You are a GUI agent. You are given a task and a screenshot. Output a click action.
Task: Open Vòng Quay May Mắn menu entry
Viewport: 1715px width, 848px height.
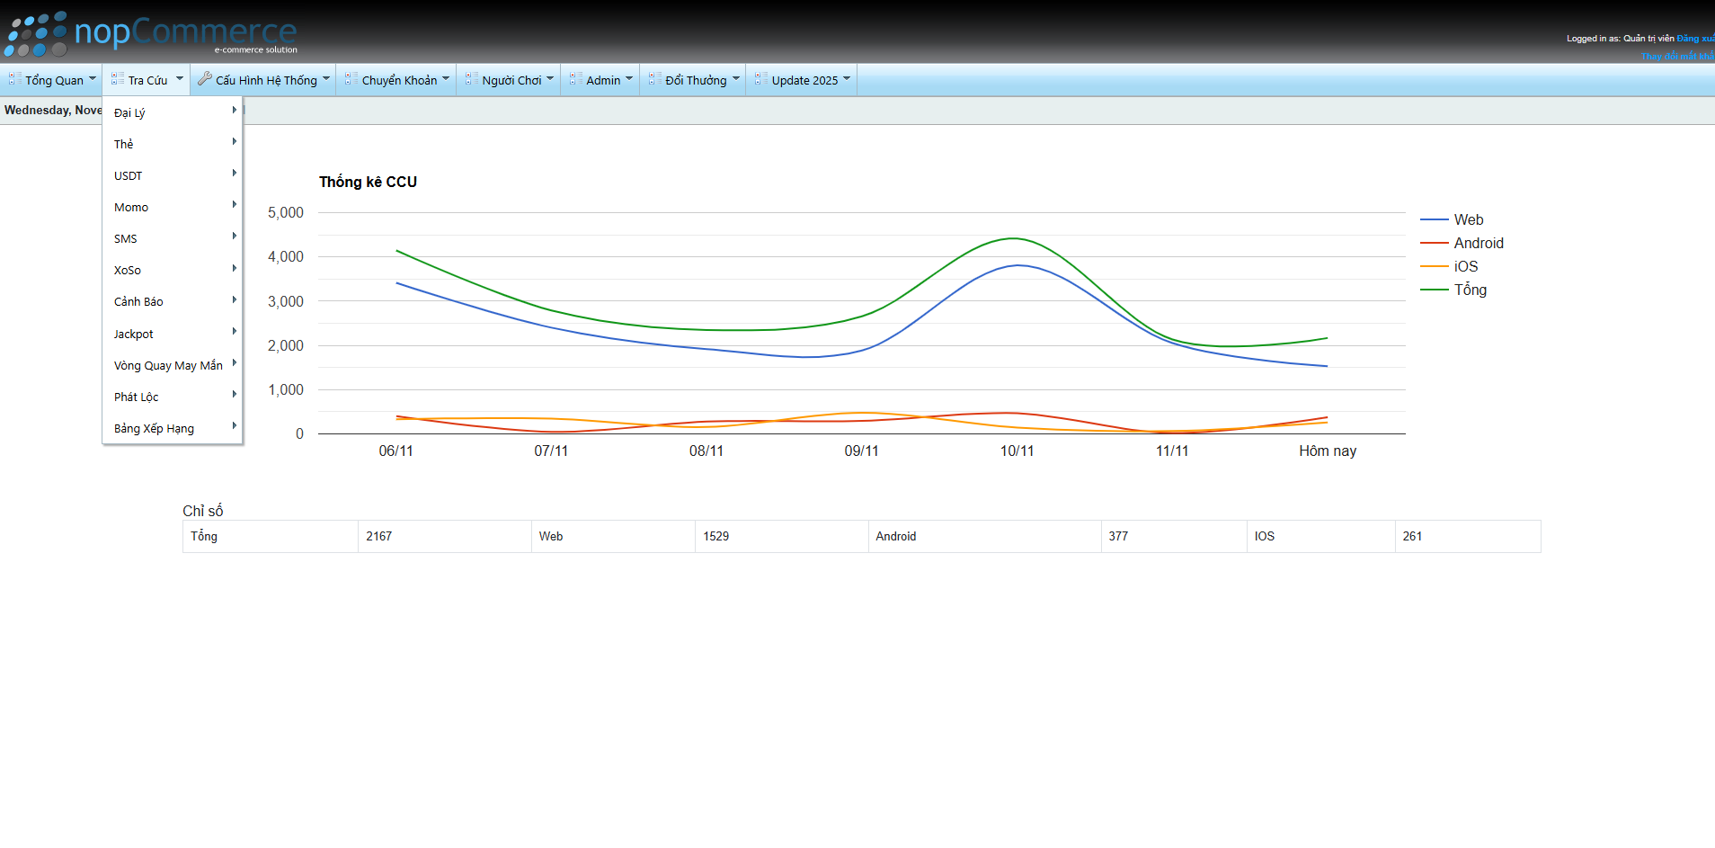[168, 366]
